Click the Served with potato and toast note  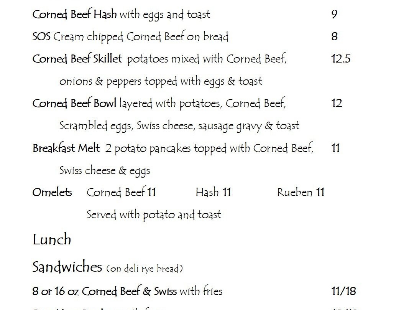(154, 214)
